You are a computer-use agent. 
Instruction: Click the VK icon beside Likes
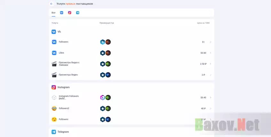coord(54,53)
